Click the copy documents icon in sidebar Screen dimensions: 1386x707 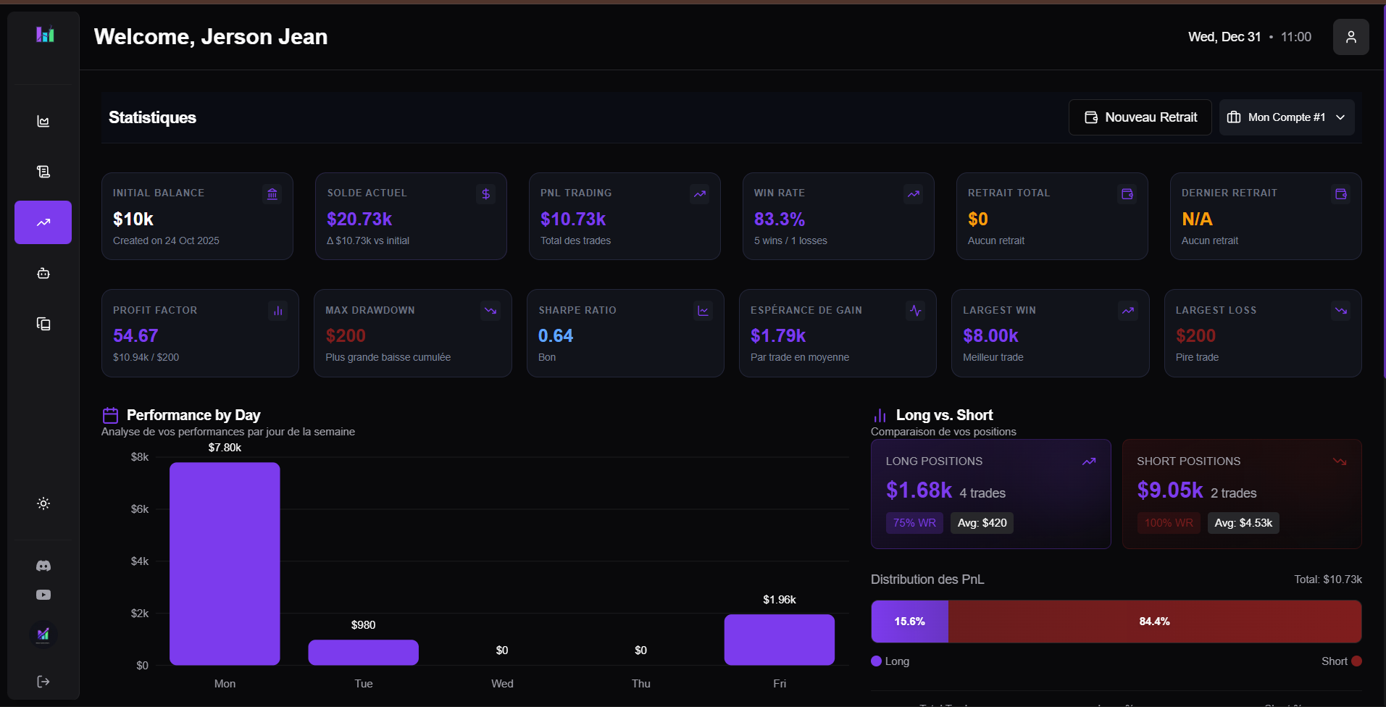pos(43,324)
